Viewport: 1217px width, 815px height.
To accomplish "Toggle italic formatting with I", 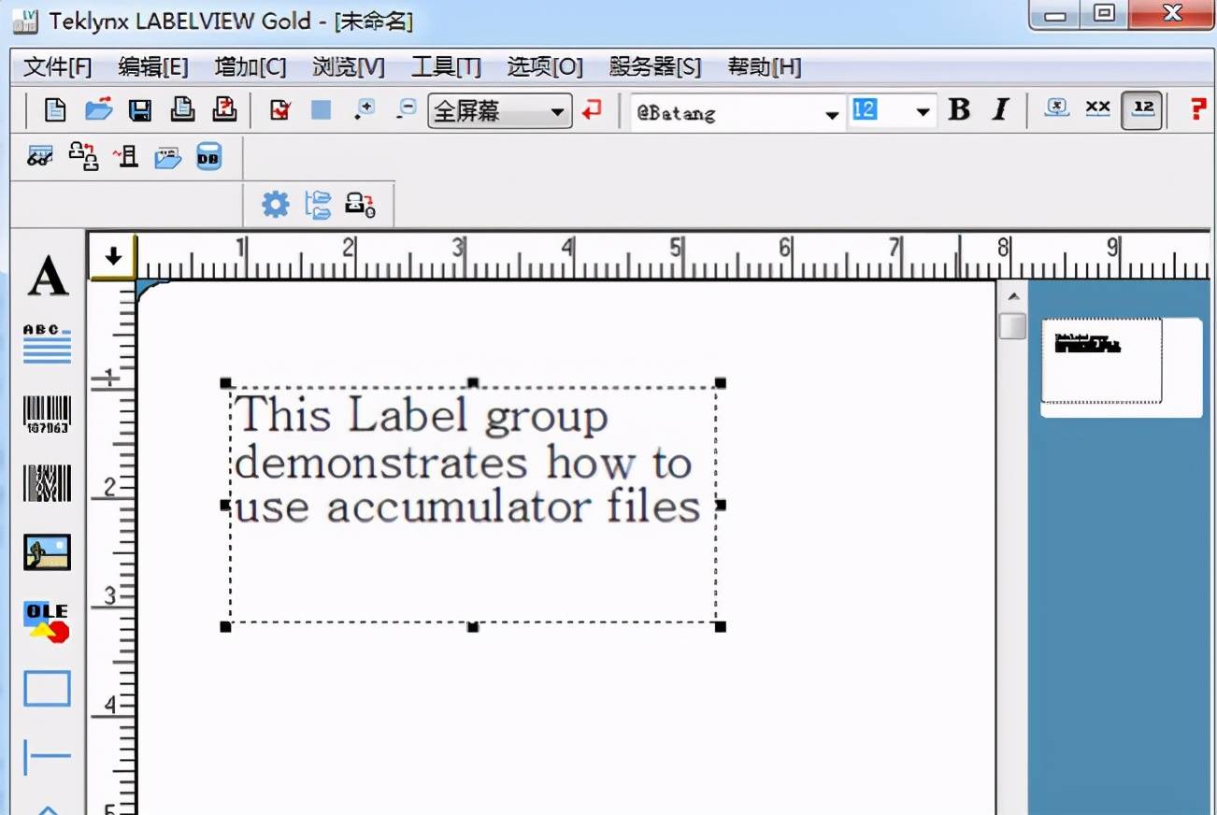I will coord(1000,109).
